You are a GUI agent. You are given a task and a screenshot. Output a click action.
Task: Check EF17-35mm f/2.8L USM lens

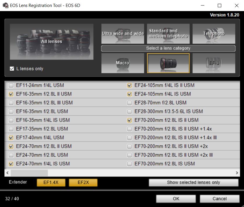click(x=11, y=129)
